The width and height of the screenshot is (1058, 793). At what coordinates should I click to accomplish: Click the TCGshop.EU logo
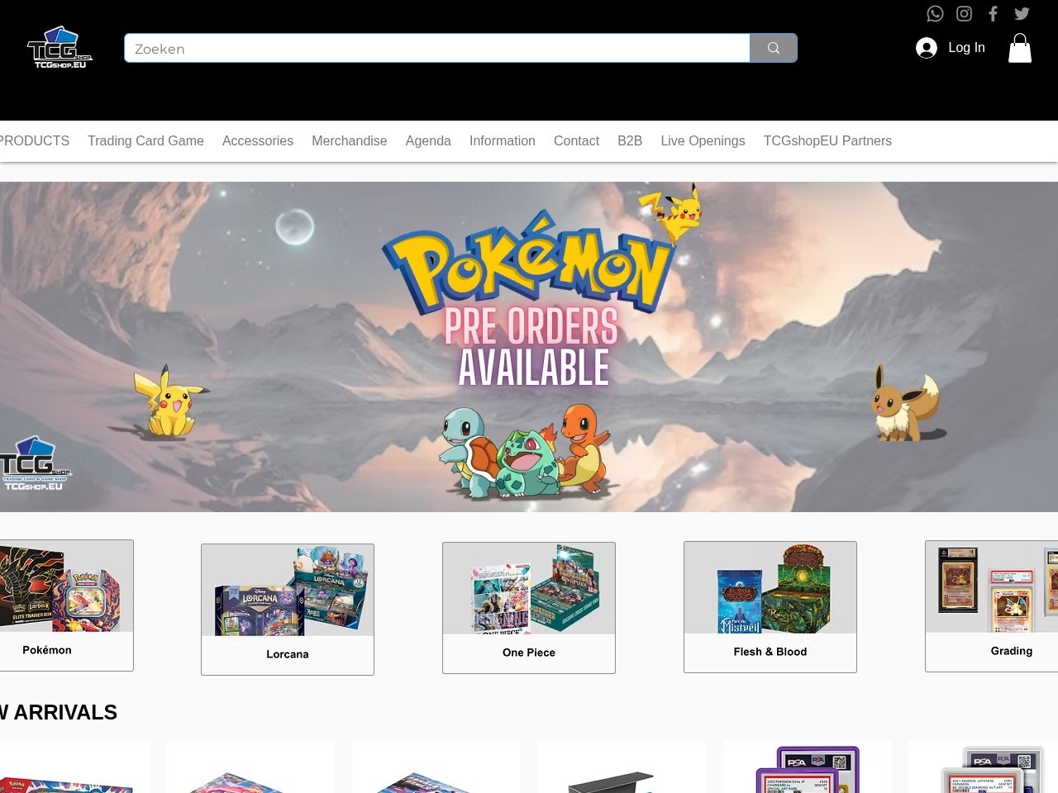point(60,48)
